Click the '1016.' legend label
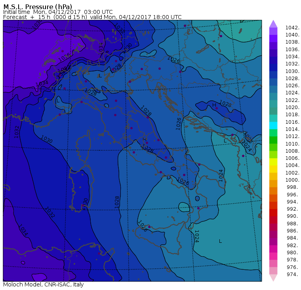 292,122
